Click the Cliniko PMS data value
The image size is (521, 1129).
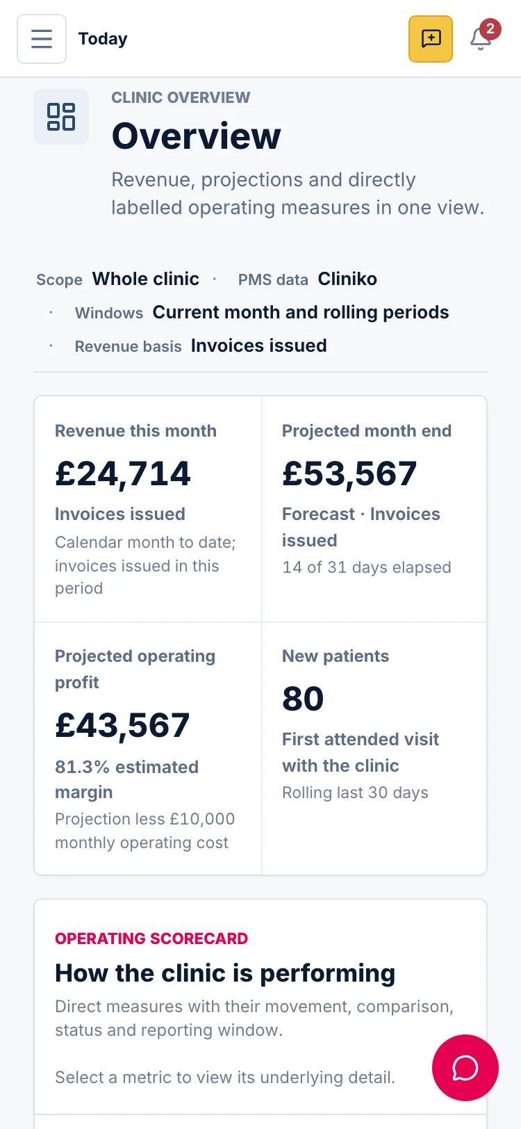[x=347, y=279]
